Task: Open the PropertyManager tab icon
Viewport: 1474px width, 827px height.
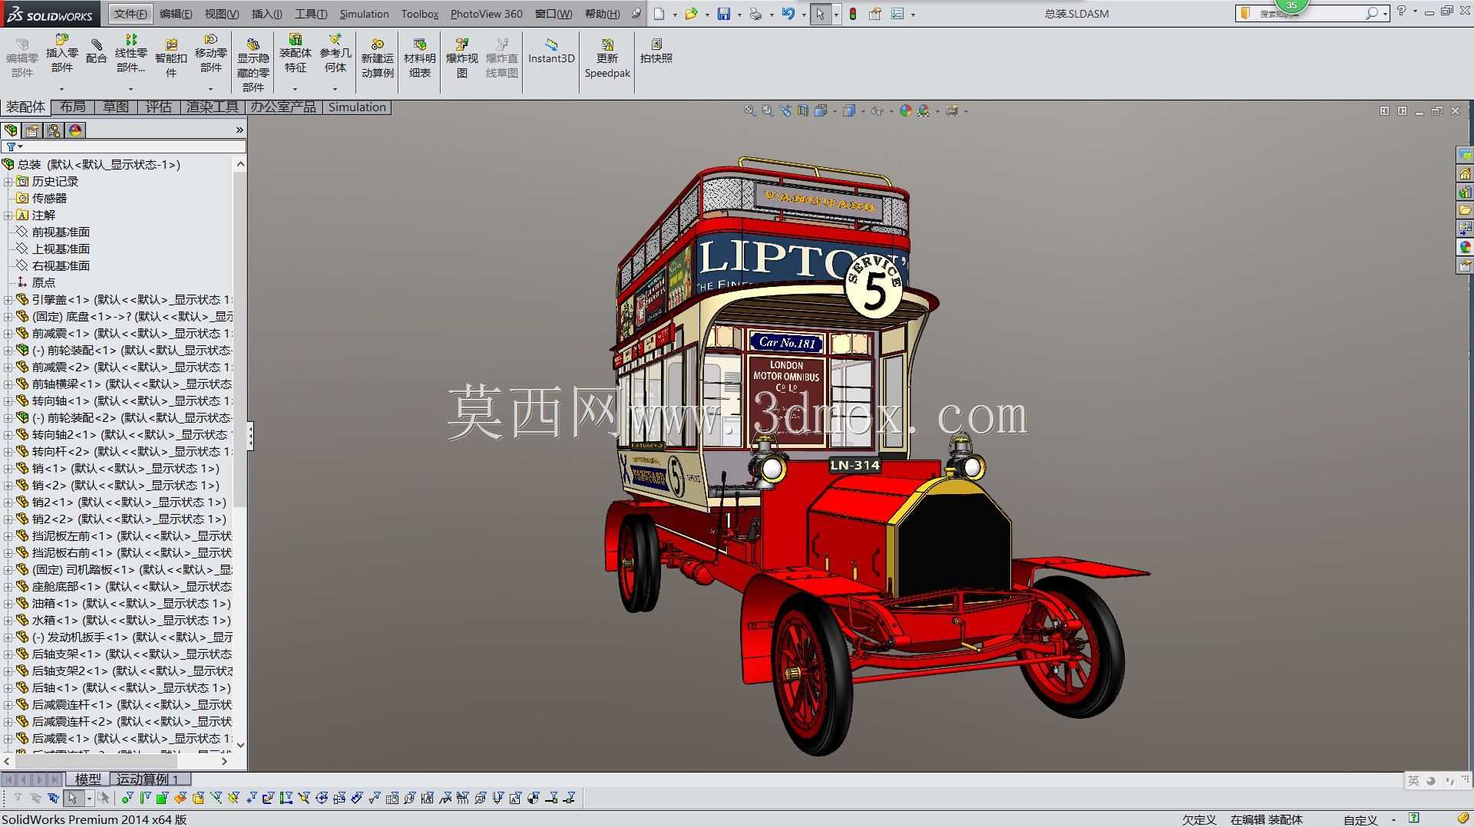Action: [32, 130]
